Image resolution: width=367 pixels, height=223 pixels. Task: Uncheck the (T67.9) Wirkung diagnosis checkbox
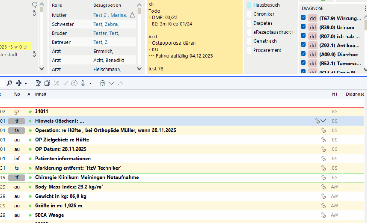pos(303,18)
